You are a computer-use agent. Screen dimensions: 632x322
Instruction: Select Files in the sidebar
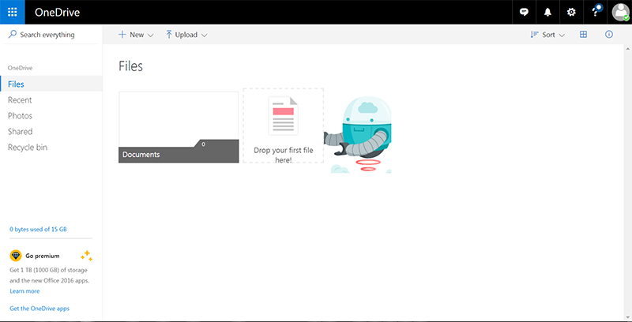(x=51, y=84)
